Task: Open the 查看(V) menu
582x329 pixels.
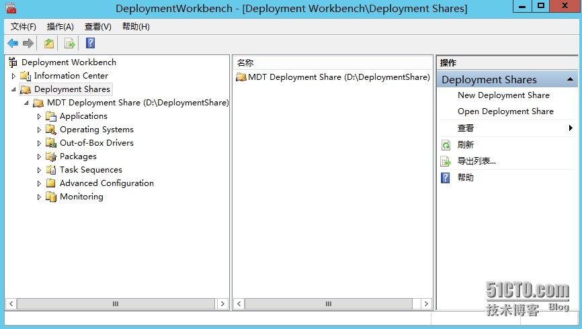Action: (x=98, y=27)
